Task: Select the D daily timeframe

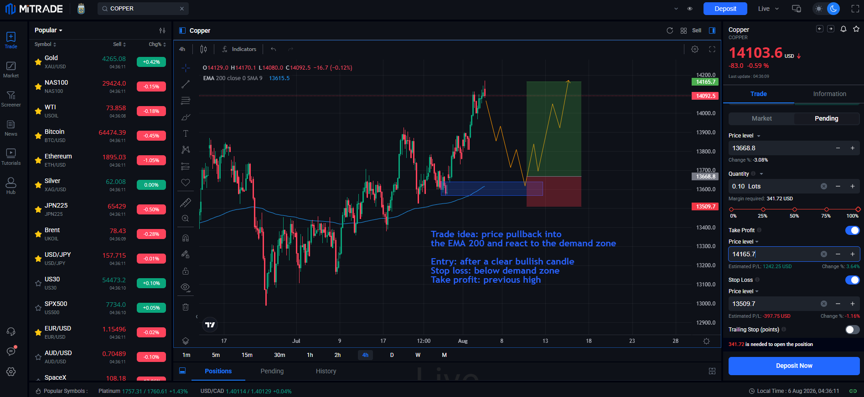Action: (392, 355)
